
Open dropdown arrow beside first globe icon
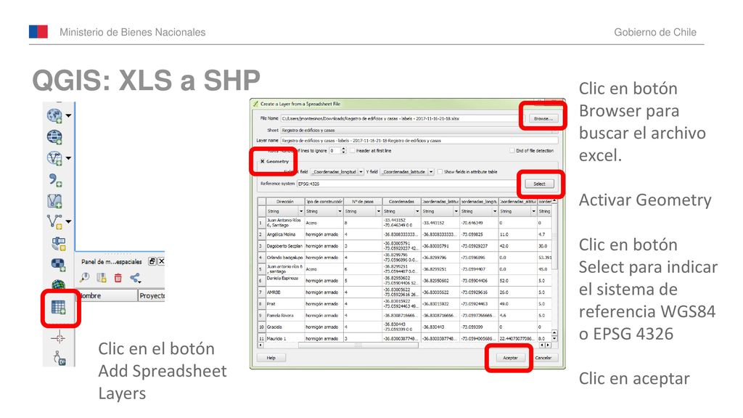[x=69, y=115]
